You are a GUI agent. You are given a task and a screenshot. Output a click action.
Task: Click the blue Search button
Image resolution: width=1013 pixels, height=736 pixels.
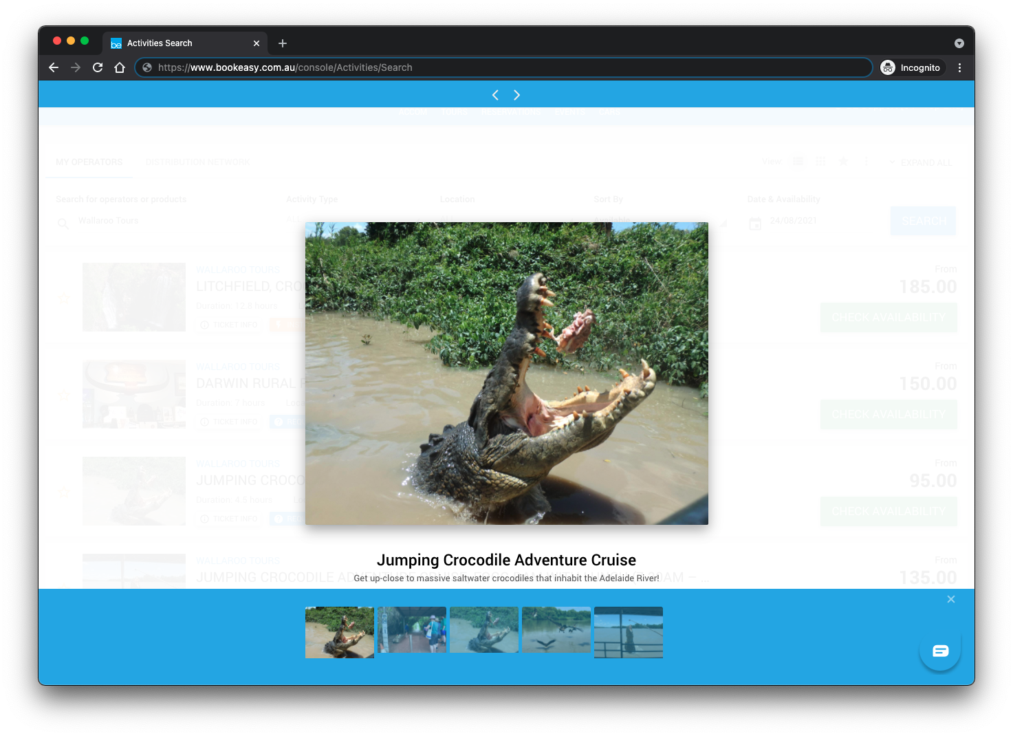[x=923, y=221]
